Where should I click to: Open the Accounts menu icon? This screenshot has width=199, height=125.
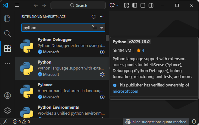[x=8, y=96]
